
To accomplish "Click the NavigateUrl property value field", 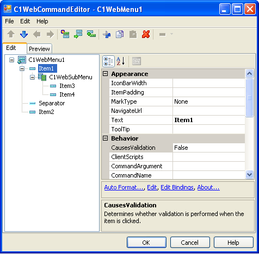I will [209, 111].
